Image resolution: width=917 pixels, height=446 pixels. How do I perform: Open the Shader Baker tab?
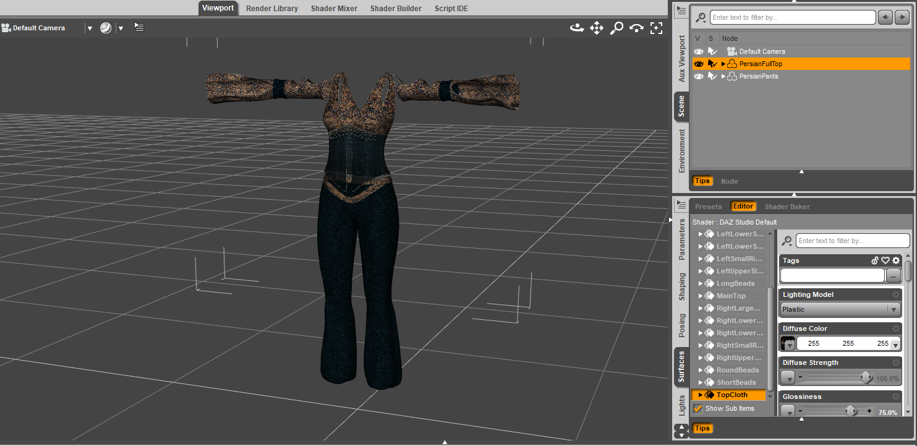coord(787,207)
